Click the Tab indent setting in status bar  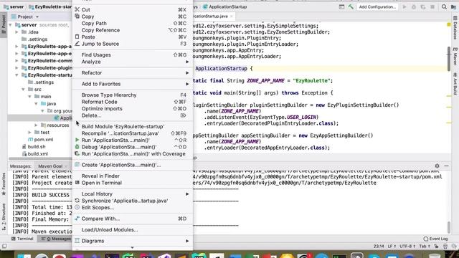tap(424, 247)
